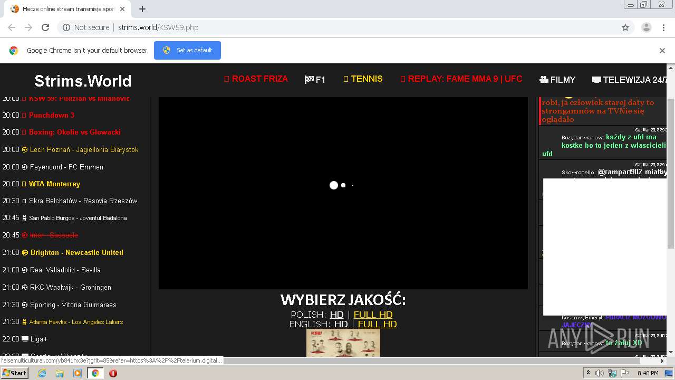Open the Windows Start button

pyautogui.click(x=15, y=373)
